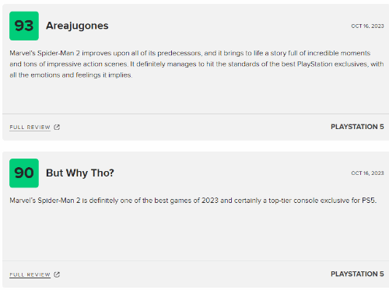389x290 pixels.
Task: Open external link icon for Areajugones review
Action: point(57,127)
